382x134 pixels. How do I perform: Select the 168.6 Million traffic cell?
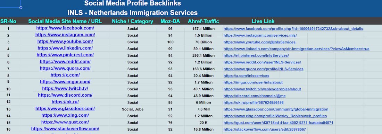(204, 69)
